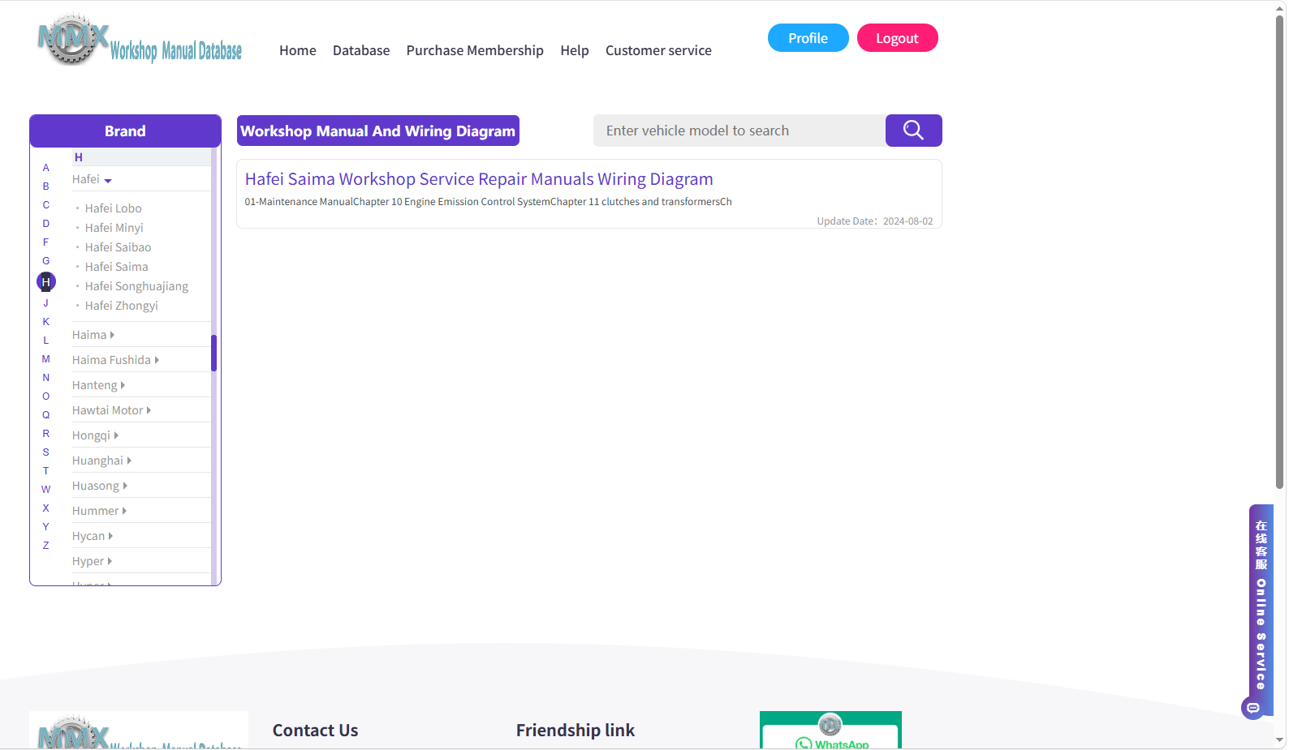Select Hafei Saima model
The height and width of the screenshot is (750, 1289).
tap(116, 267)
